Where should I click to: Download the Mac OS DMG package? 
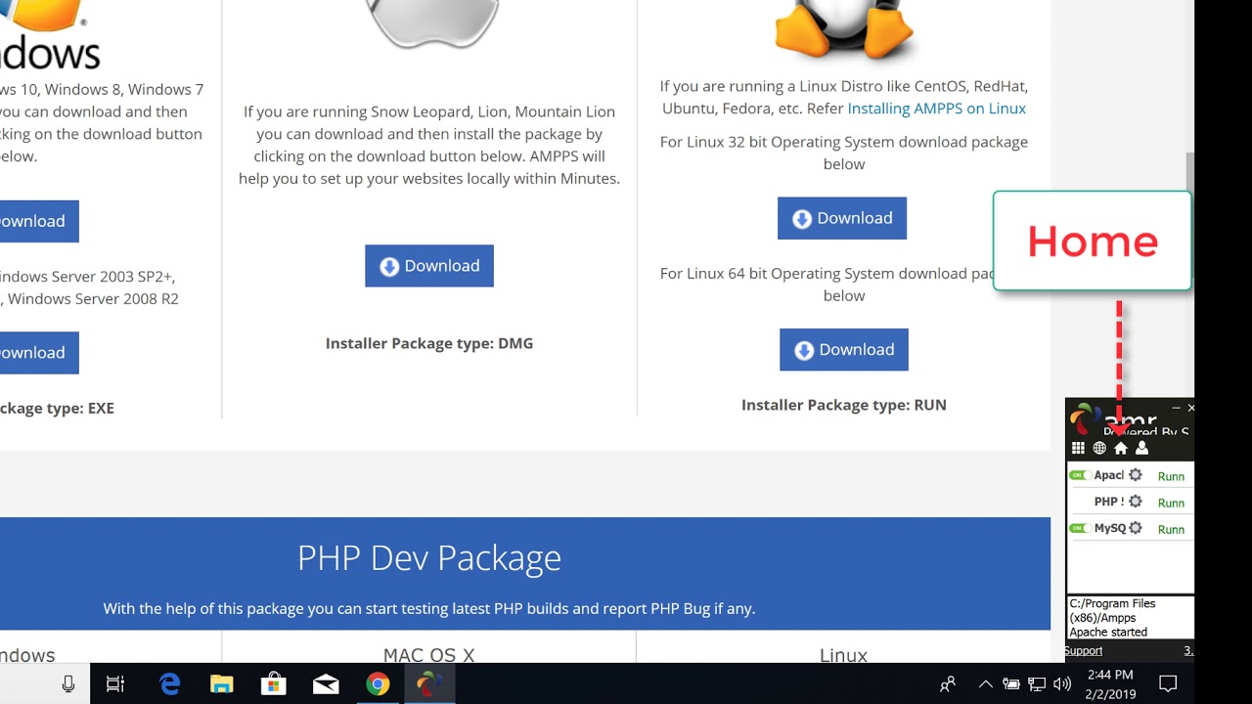point(429,266)
